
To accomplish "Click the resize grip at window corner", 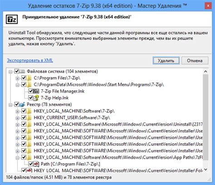I will point(209,180).
